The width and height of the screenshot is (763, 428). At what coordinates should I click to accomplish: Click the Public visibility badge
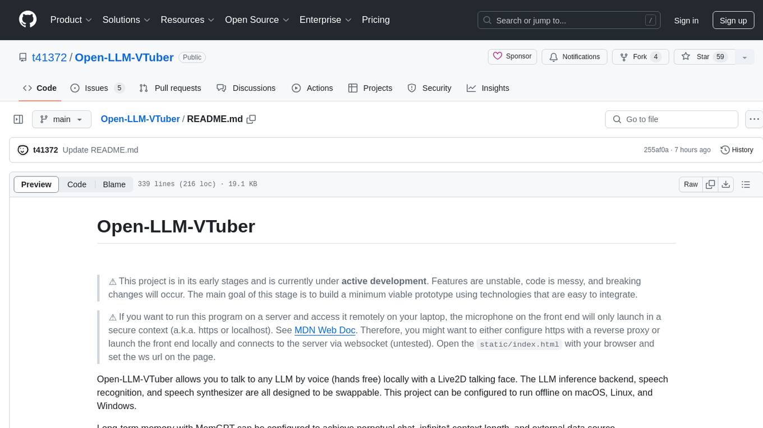[192, 57]
